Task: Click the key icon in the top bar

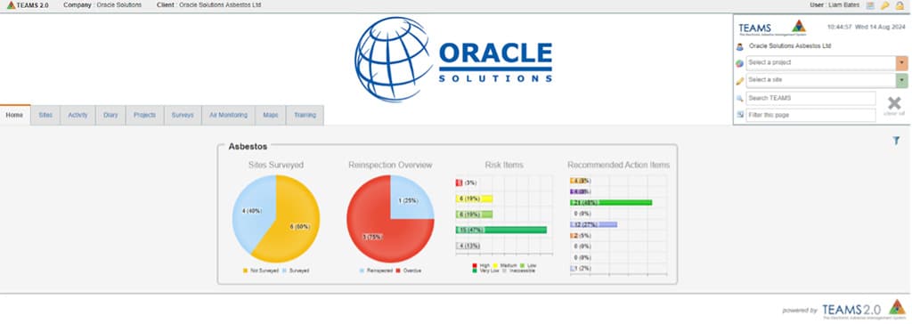Action: pos(884,5)
